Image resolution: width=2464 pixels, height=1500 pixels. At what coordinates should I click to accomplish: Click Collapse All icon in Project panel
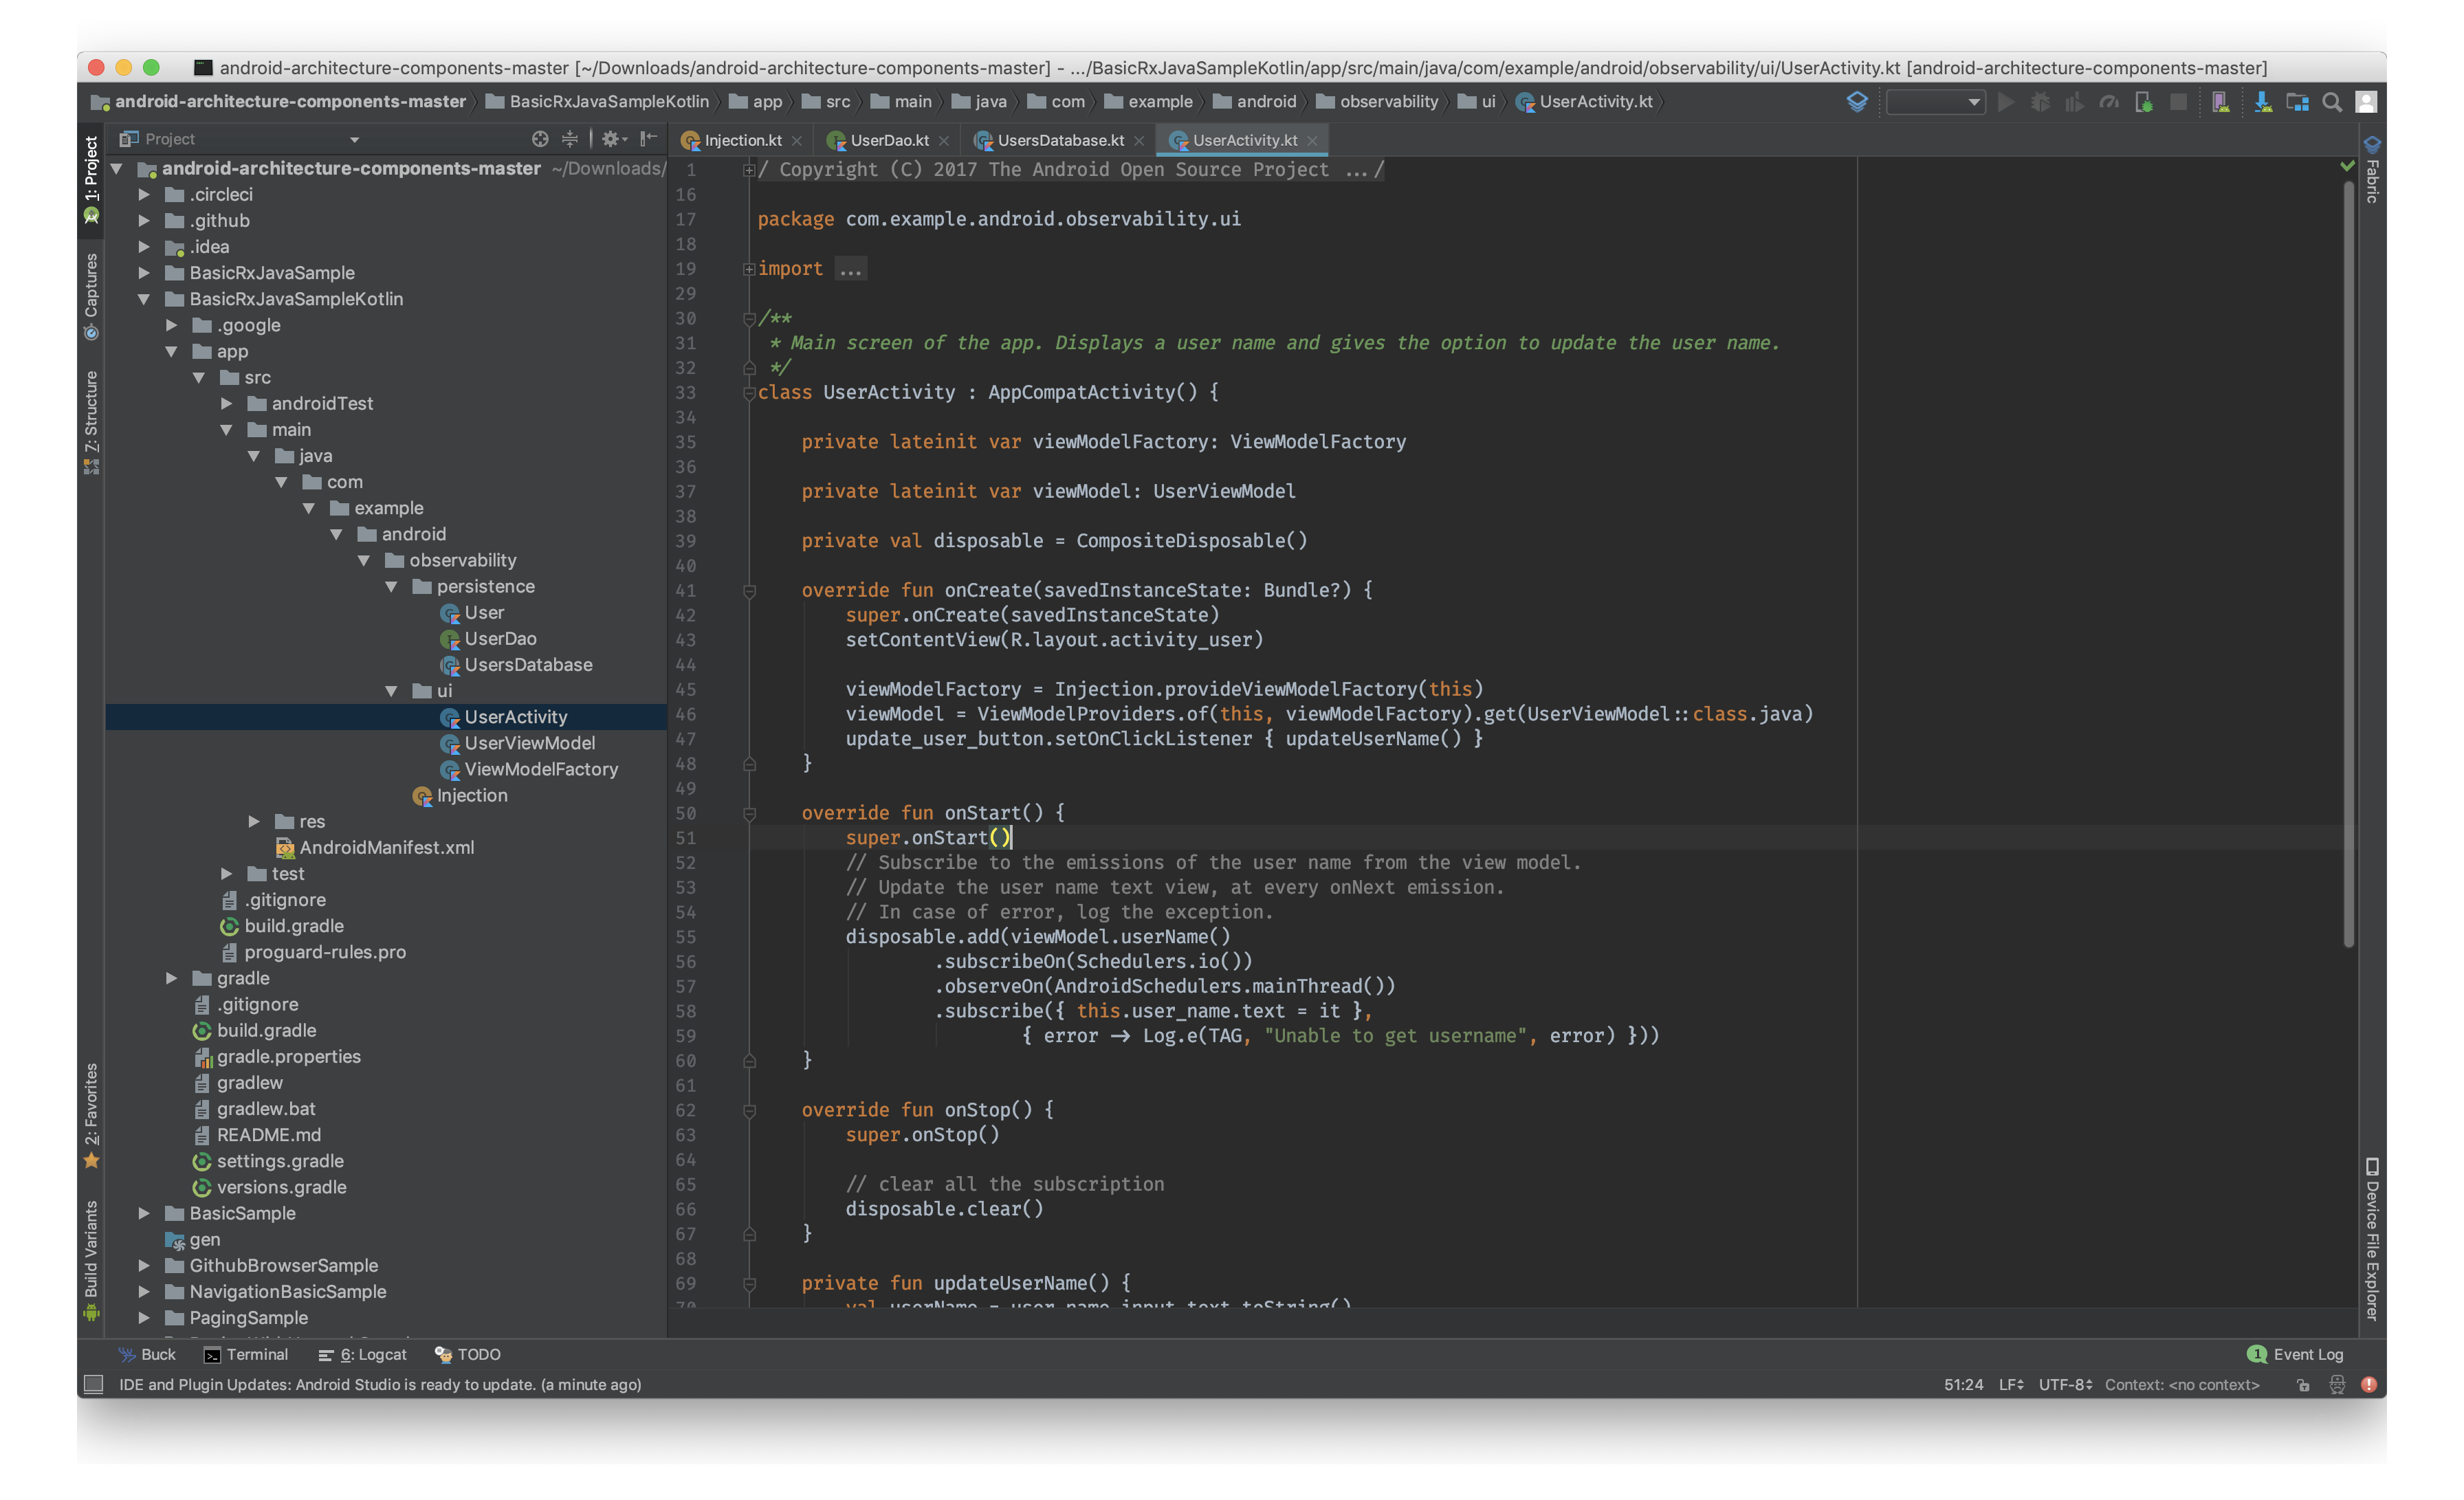click(x=570, y=139)
